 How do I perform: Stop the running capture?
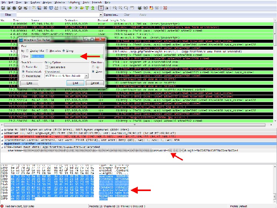[x=20, y=8]
